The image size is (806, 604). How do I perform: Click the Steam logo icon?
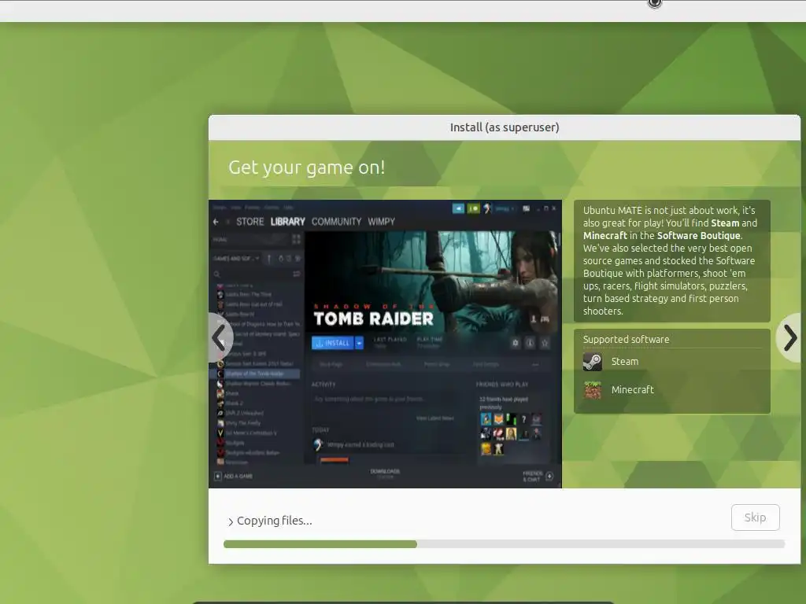click(x=592, y=362)
